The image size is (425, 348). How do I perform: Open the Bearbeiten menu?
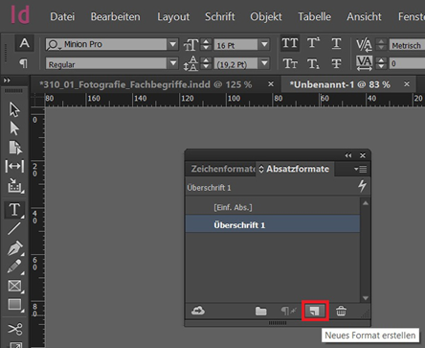[x=115, y=16]
